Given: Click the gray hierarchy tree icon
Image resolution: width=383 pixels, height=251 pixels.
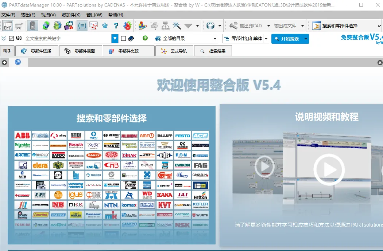Looking at the screenshot, I should (165, 26).
